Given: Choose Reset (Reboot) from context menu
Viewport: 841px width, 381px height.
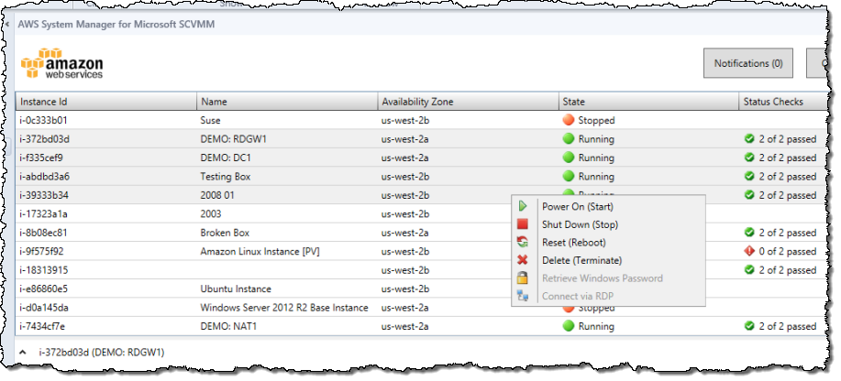Looking at the screenshot, I should [608, 242].
